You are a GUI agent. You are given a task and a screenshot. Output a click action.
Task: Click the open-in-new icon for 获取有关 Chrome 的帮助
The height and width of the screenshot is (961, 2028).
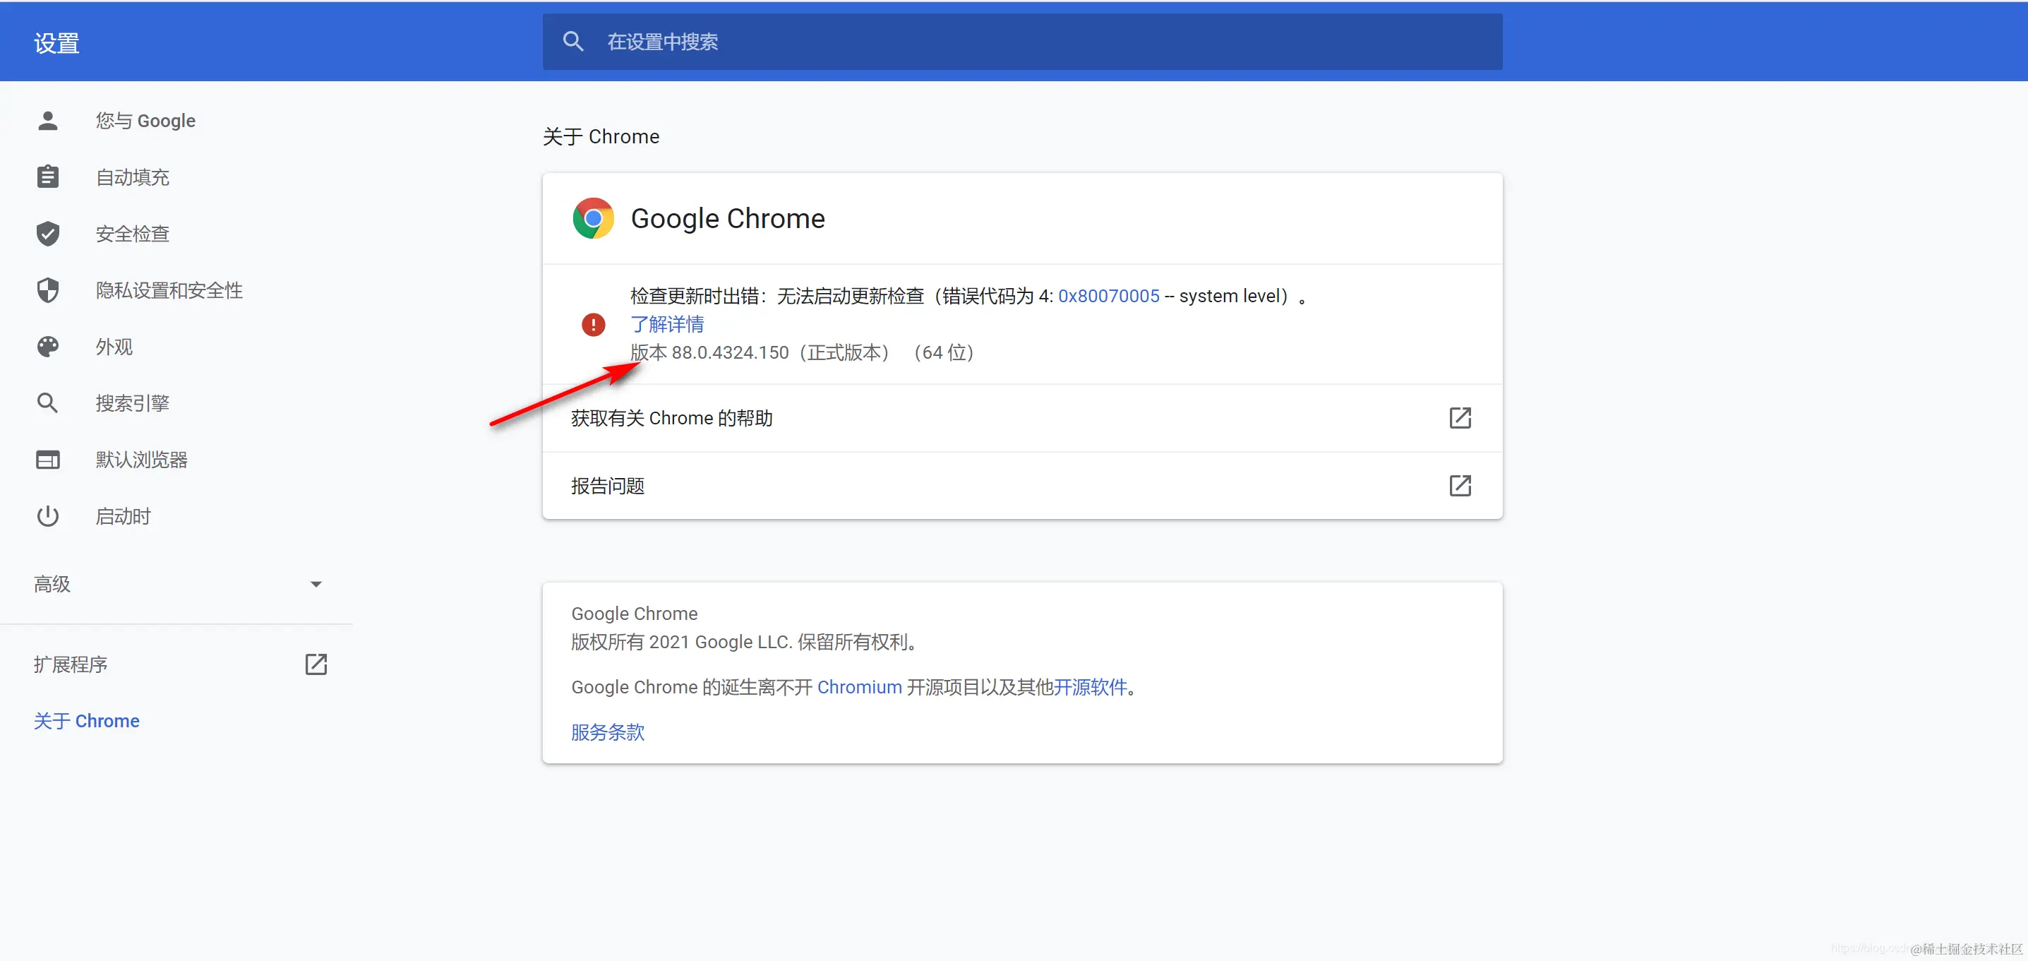click(1460, 417)
